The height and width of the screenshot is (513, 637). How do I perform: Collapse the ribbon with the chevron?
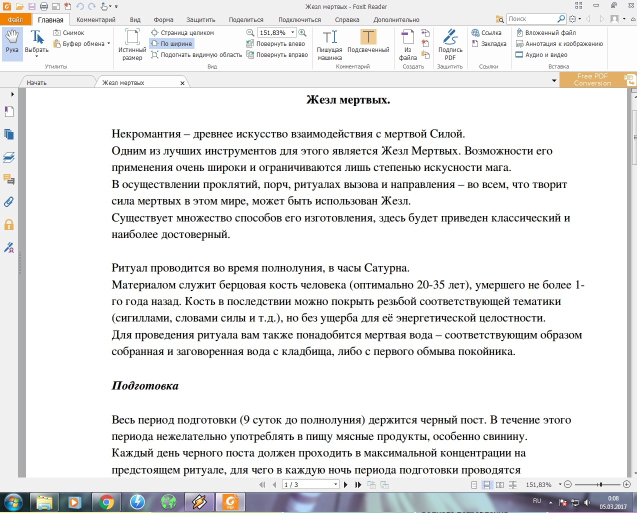pyautogui.click(x=632, y=19)
